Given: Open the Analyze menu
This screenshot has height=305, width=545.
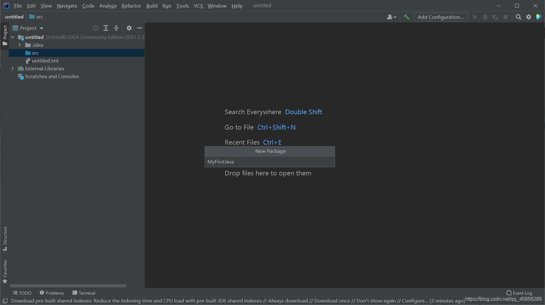Looking at the screenshot, I should click(x=108, y=6).
